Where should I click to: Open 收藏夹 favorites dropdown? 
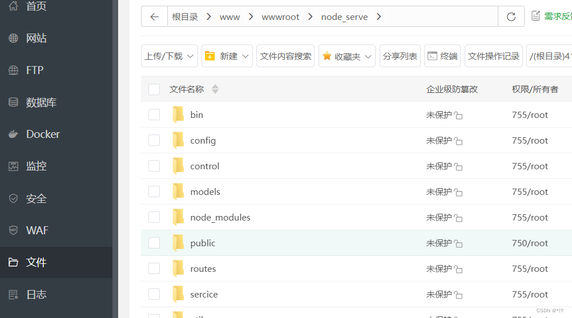point(347,56)
